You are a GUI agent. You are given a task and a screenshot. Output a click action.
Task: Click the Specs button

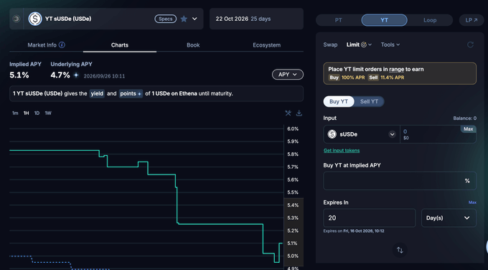pos(165,19)
